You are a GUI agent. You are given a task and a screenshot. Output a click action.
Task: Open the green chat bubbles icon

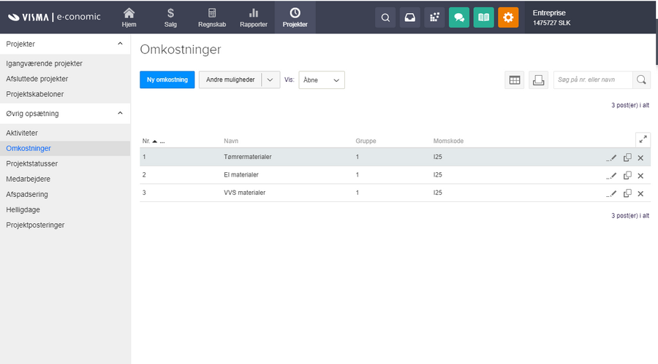click(x=458, y=18)
